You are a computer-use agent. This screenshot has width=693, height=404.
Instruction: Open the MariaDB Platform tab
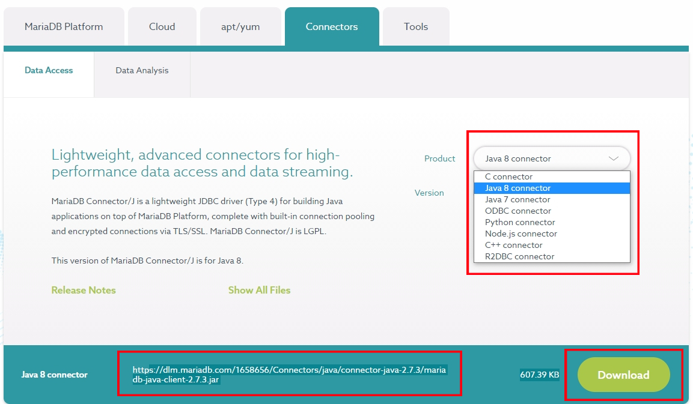tap(64, 26)
